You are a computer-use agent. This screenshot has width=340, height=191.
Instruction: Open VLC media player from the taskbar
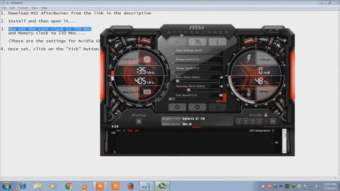point(84,186)
